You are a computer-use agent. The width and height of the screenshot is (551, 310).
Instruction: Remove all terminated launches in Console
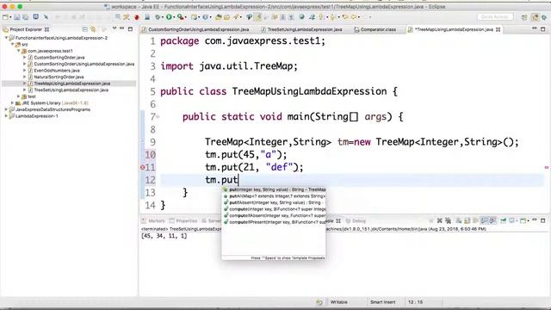448,220
